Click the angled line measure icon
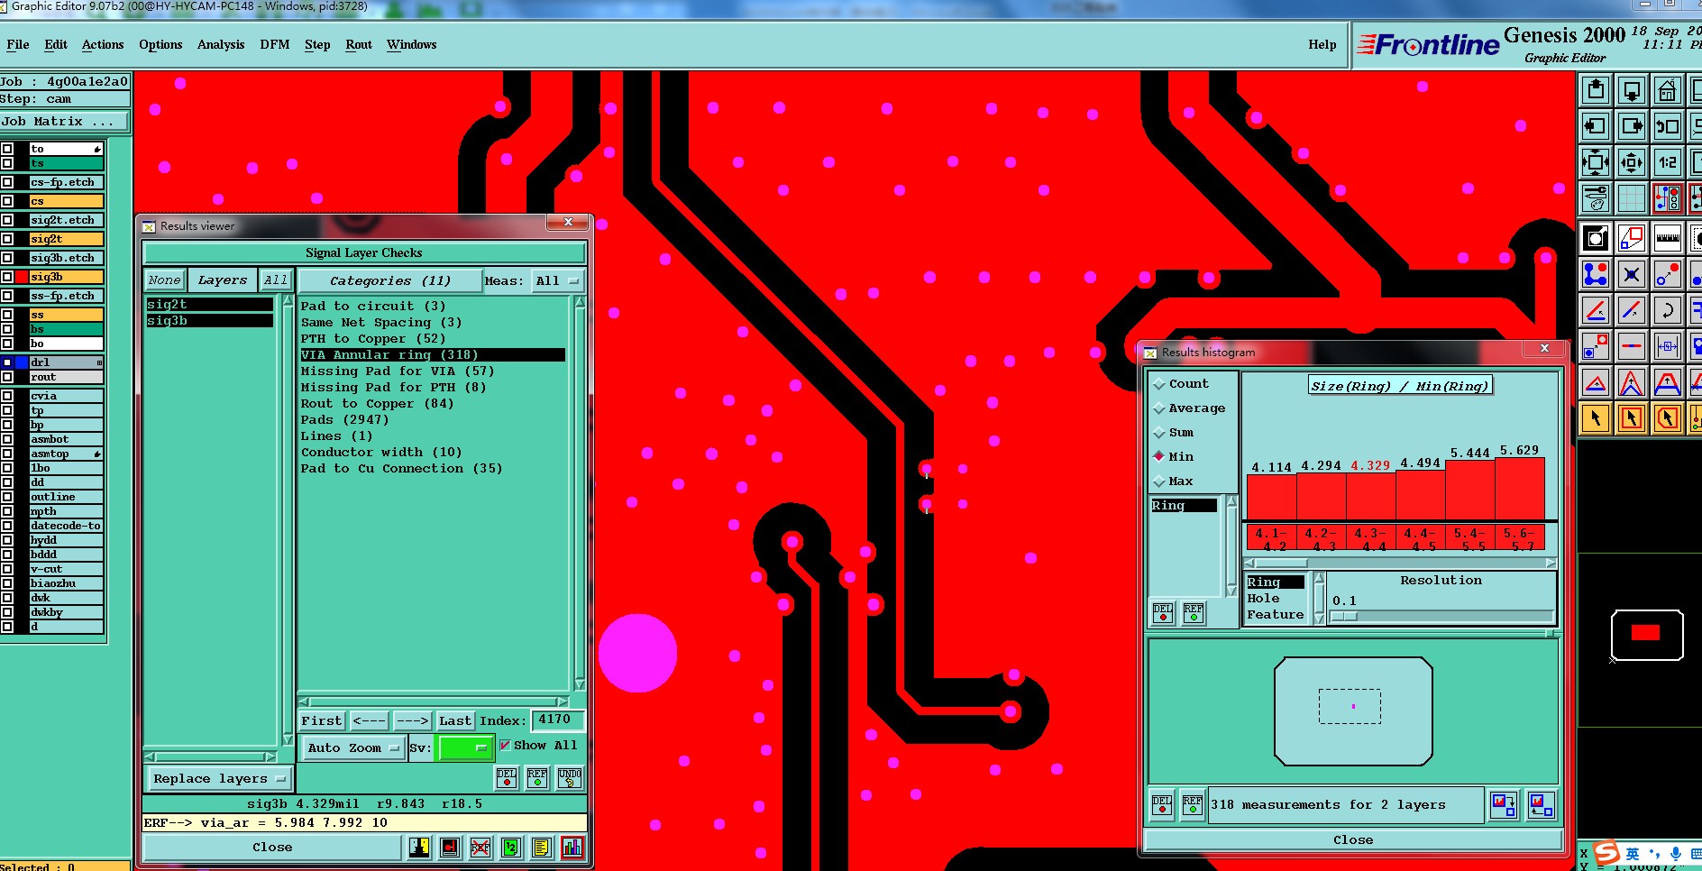The width and height of the screenshot is (1702, 871). point(1596,310)
